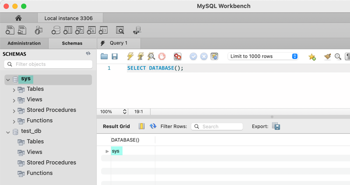Toggle the autocommit mode button

214,57
